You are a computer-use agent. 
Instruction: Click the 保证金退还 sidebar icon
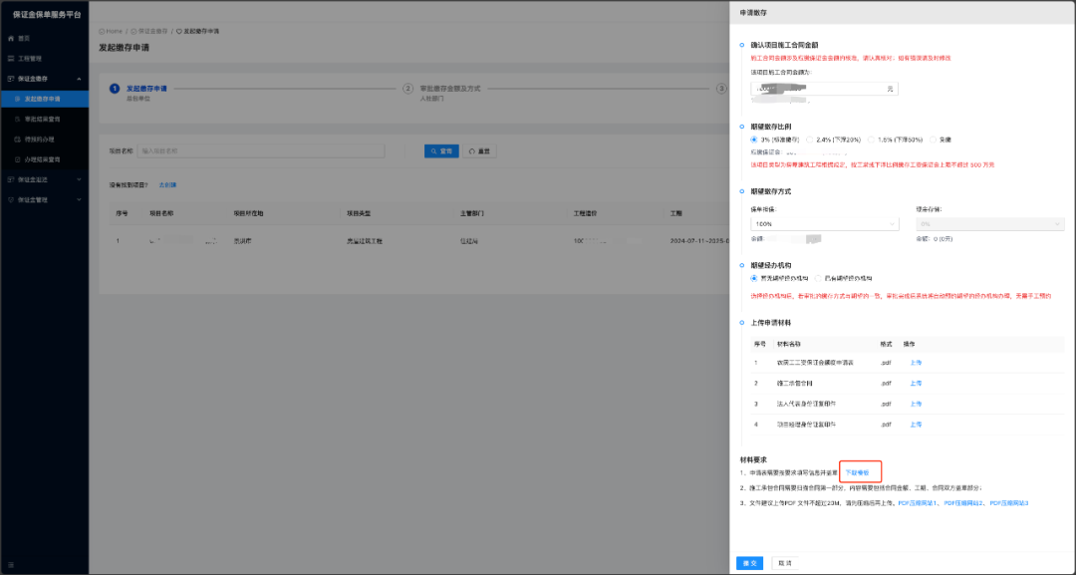[10, 179]
